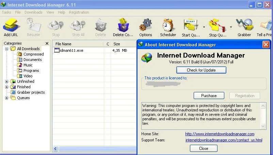Click the Add URL toolbar icon

coord(11,25)
